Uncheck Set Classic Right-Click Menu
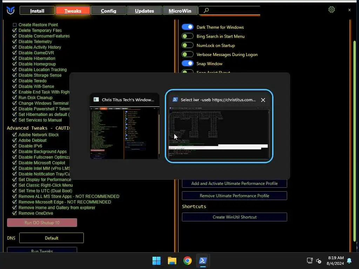The image size is (359, 269). coord(15,185)
